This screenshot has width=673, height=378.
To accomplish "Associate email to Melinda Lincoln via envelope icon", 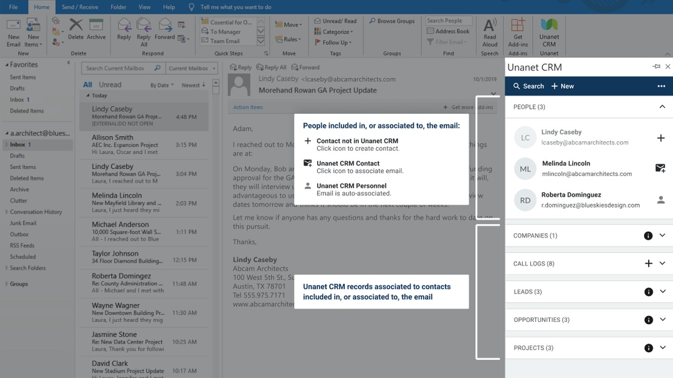I will (661, 168).
